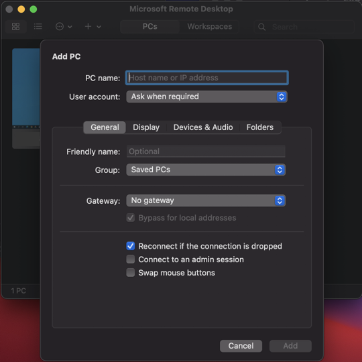This screenshot has width=362, height=362.
Task: Click the Search field in the toolbar
Action: click(304, 27)
